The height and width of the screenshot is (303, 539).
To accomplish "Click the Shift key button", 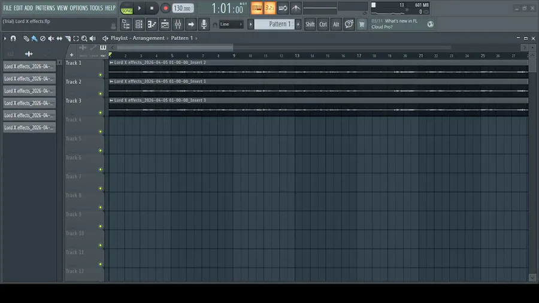I will tap(310, 25).
